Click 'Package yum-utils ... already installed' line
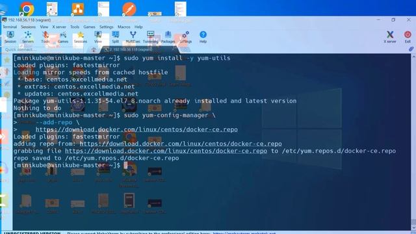 click(155, 101)
